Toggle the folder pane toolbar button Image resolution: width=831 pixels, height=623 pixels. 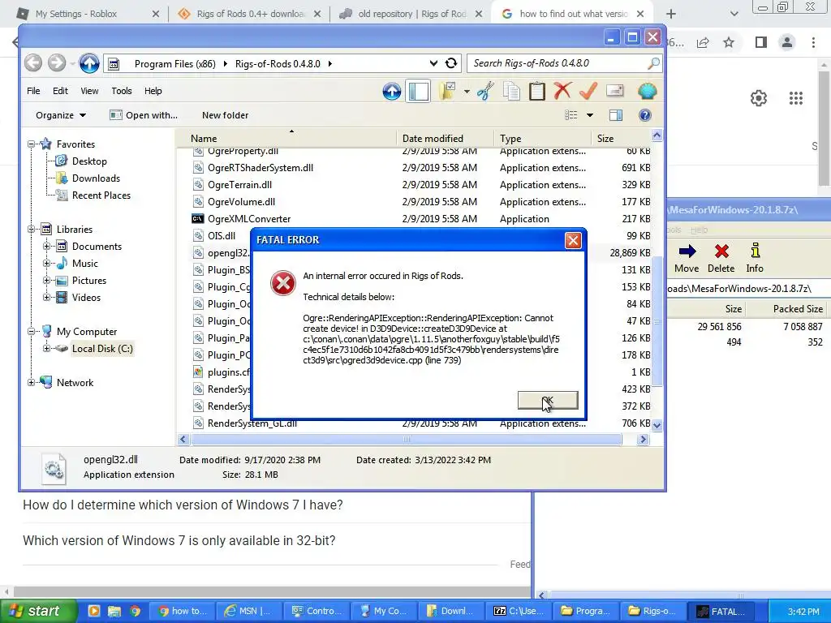tap(418, 91)
